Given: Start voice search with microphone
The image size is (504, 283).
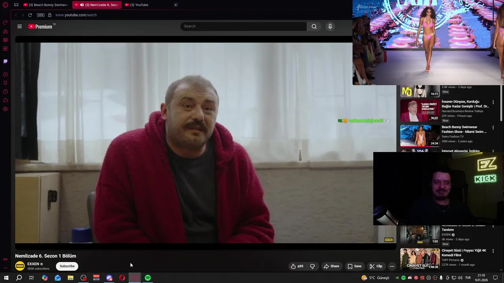Looking at the screenshot, I should pyautogui.click(x=330, y=26).
